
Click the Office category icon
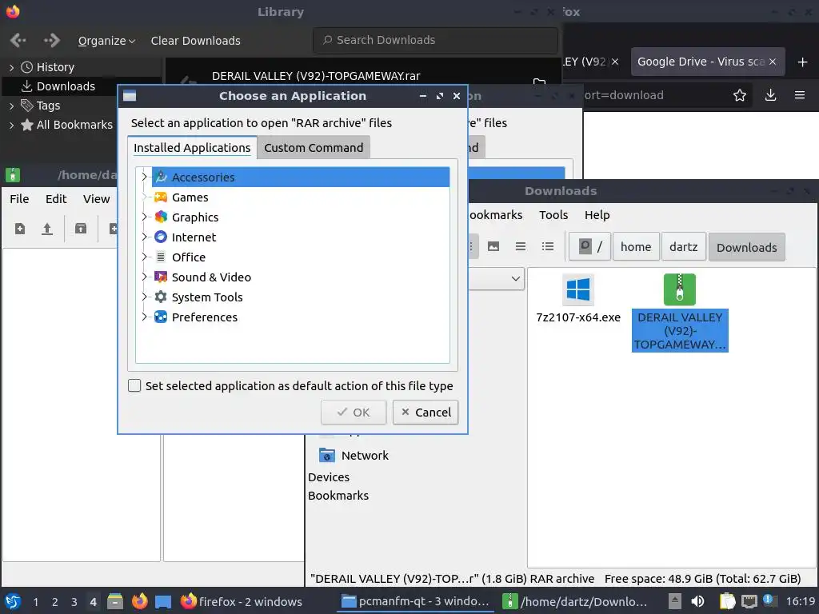(x=161, y=257)
